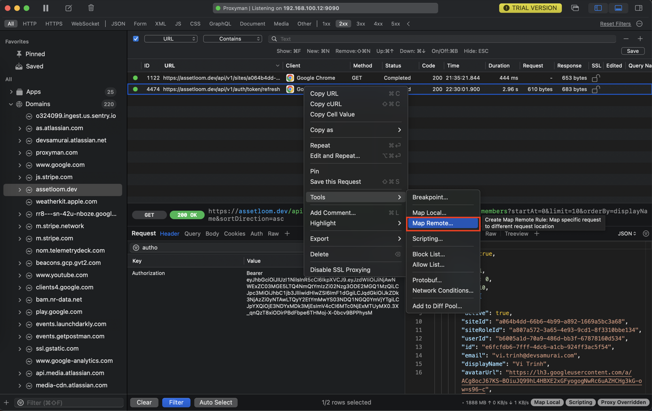
Task: Click the Map Local status badge
Action: pyautogui.click(x=547, y=403)
